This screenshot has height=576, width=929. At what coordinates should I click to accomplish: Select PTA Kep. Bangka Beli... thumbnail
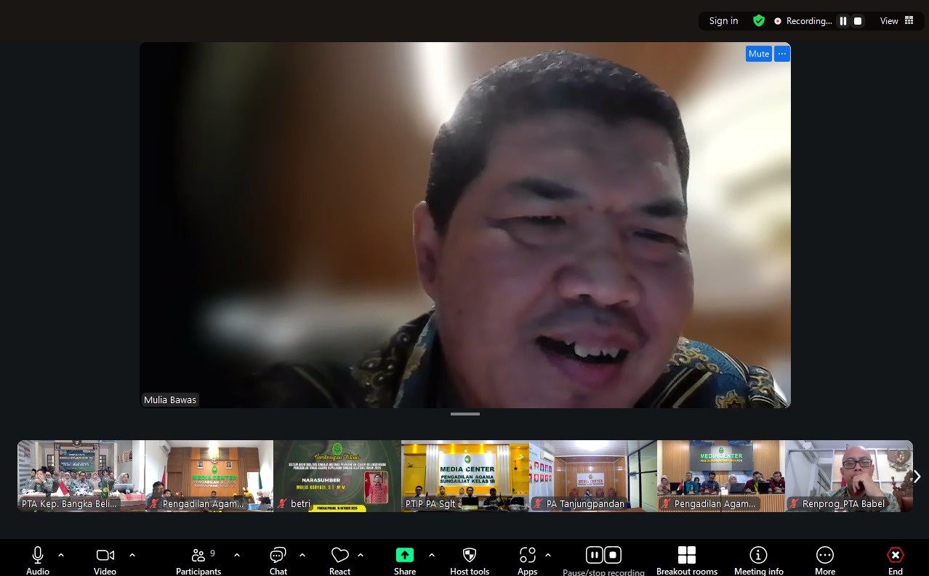click(81, 476)
